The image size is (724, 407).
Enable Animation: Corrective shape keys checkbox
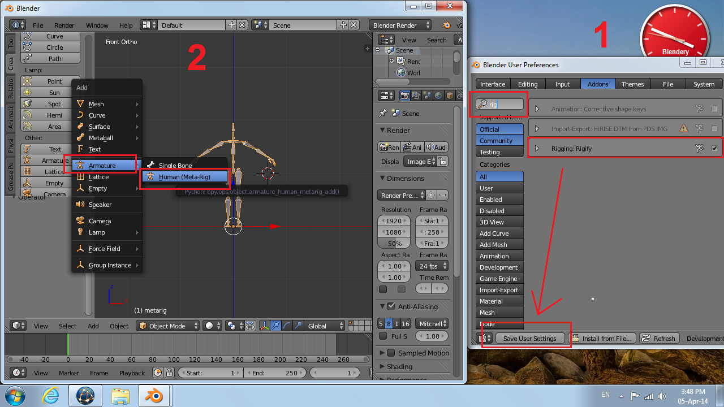pyautogui.click(x=714, y=109)
